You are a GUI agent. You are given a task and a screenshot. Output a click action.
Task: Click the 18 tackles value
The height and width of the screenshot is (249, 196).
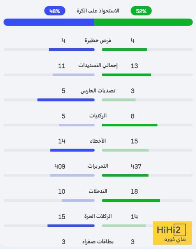134,191
